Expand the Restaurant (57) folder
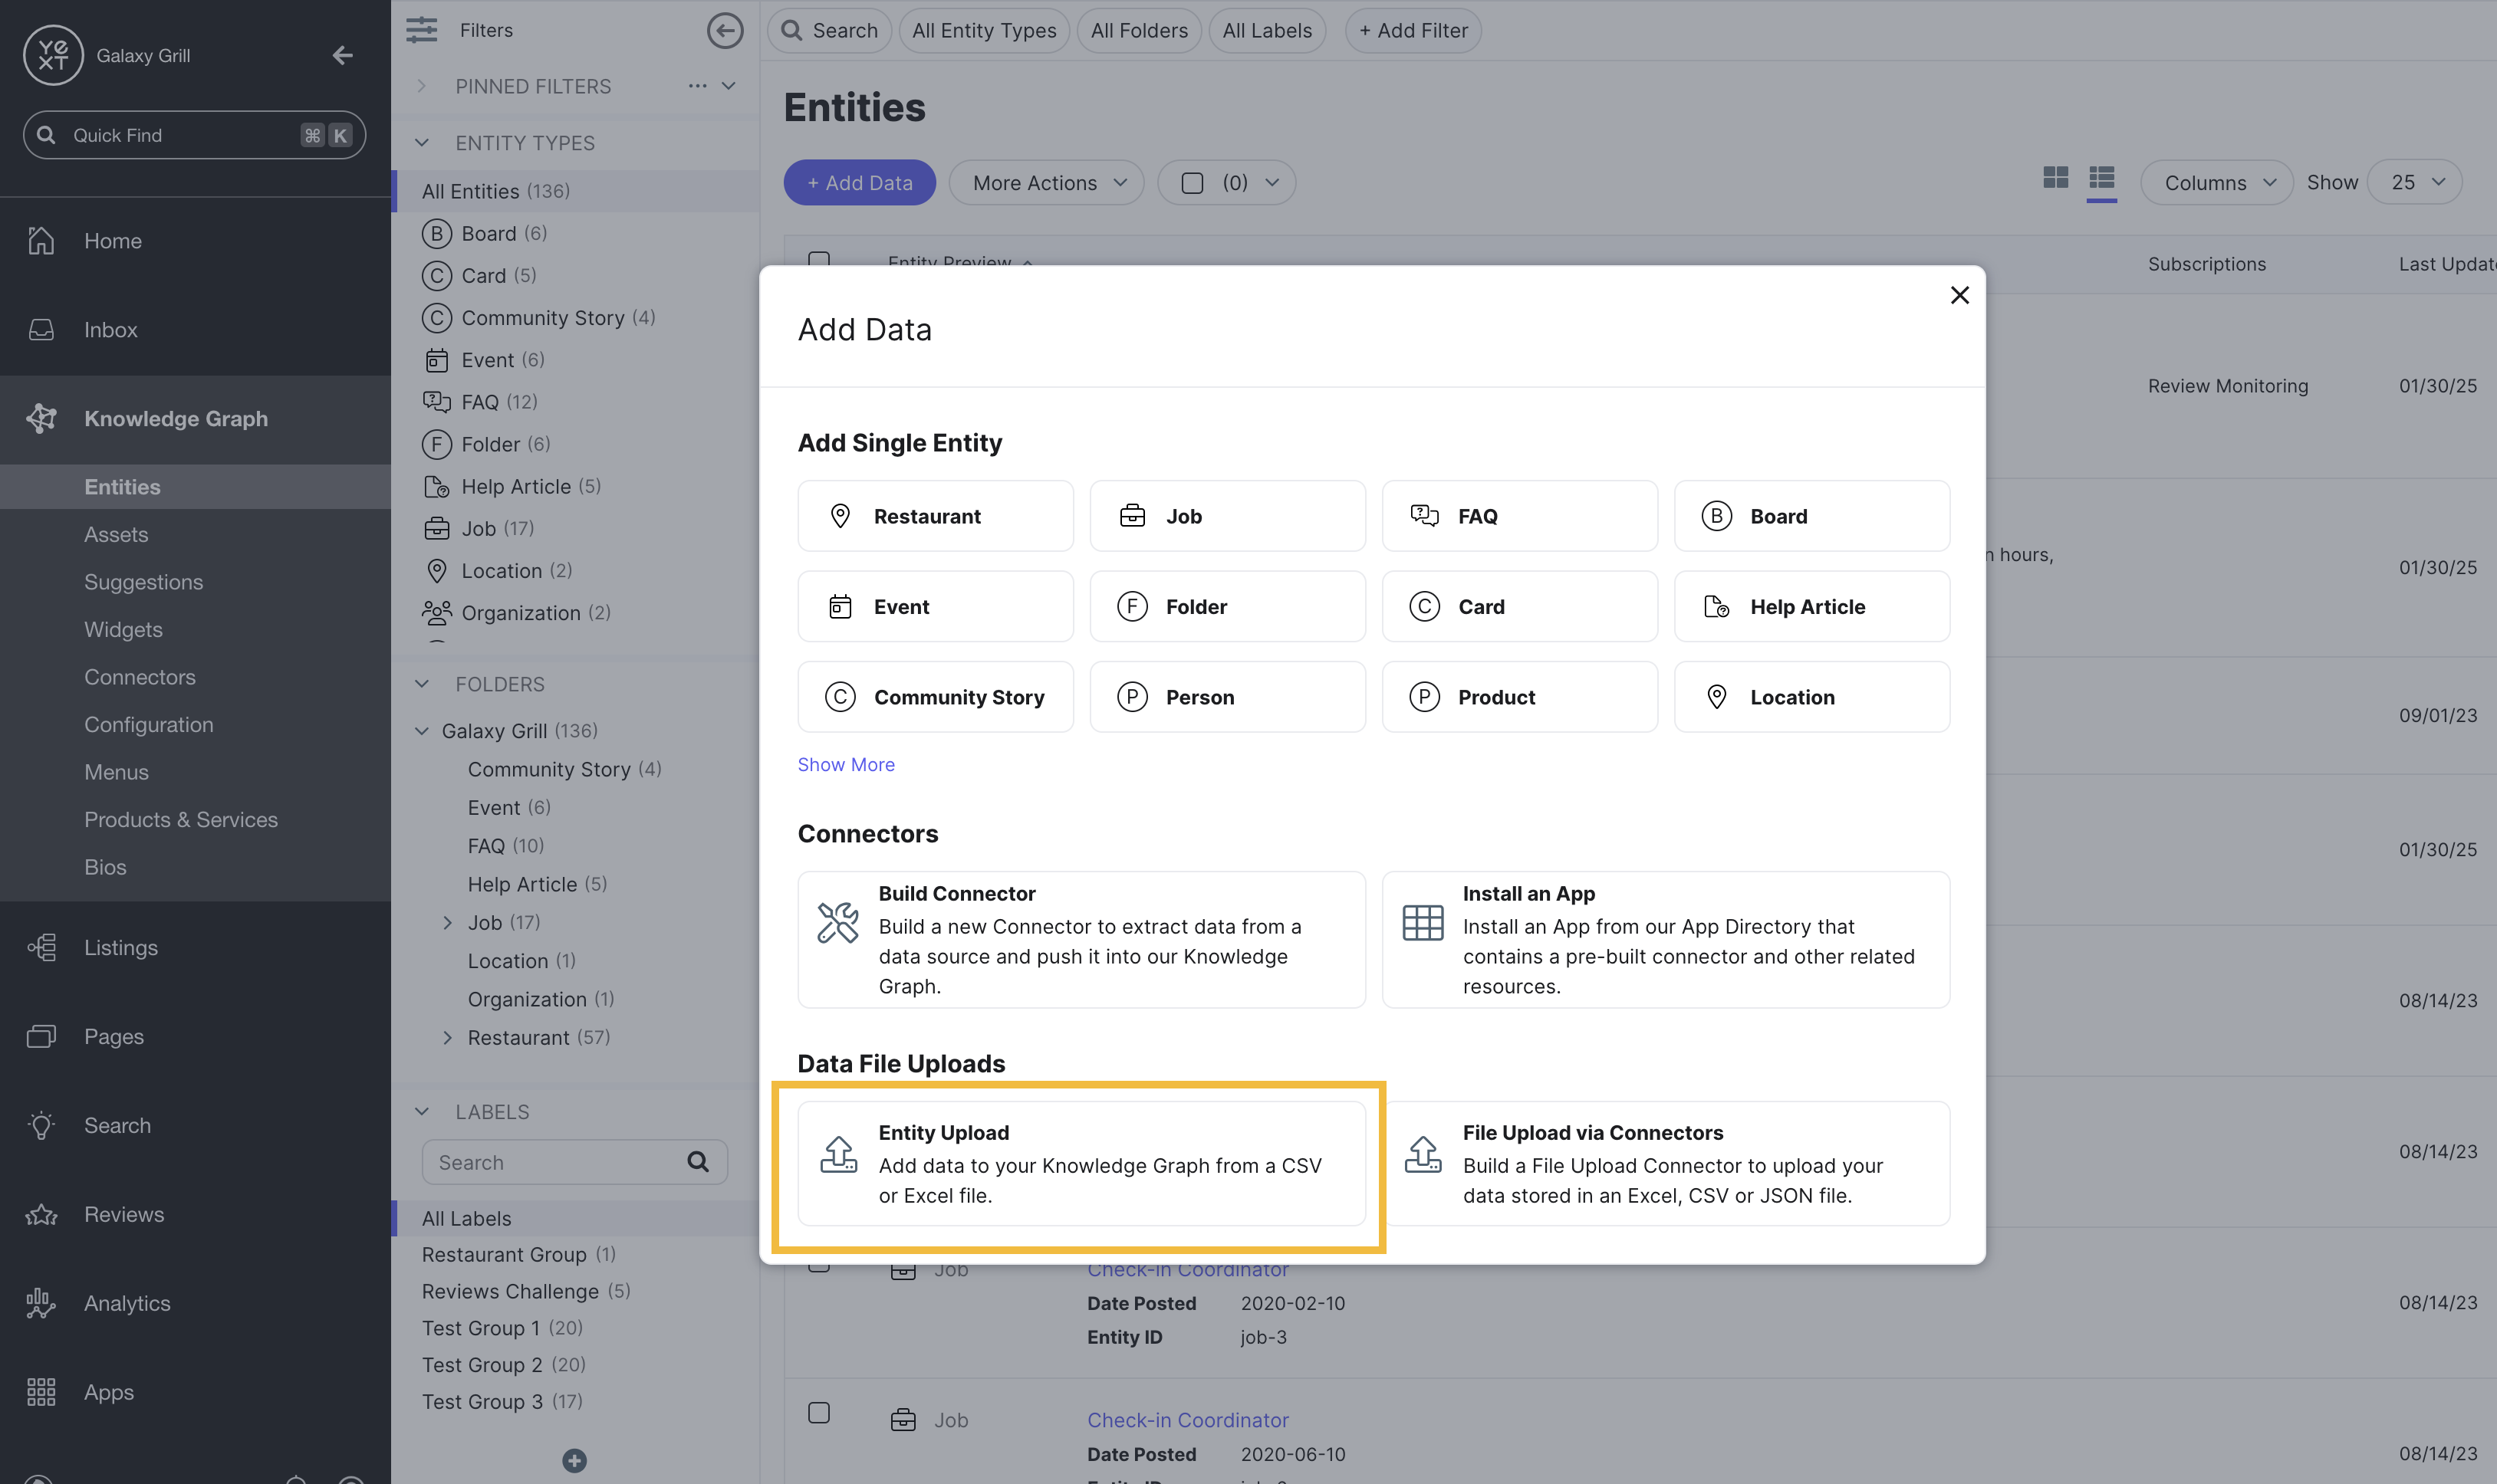2497x1484 pixels. pos(448,1037)
